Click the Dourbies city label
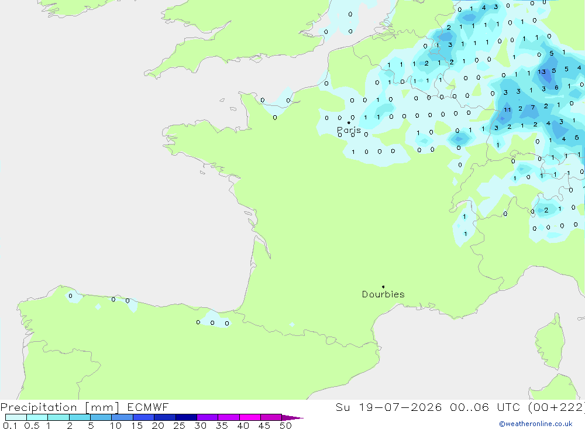 pyautogui.click(x=383, y=294)
